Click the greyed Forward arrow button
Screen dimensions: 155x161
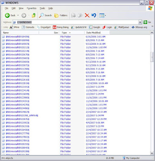(x=24, y=15)
